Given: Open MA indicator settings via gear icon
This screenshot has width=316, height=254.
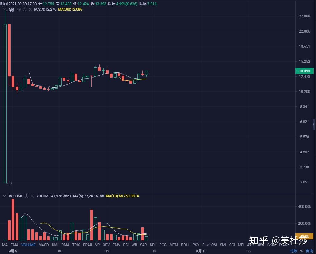Looking at the screenshot, I should tap(24, 9).
